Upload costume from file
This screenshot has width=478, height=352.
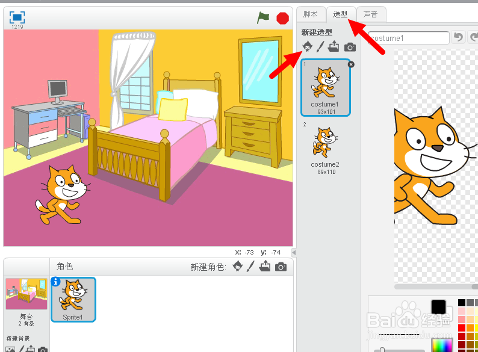tap(334, 46)
